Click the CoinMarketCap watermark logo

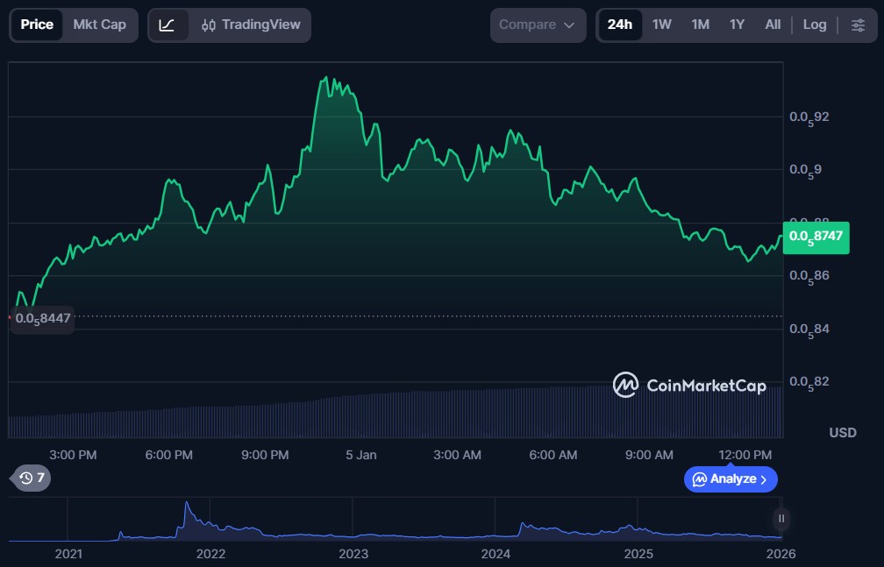point(689,386)
